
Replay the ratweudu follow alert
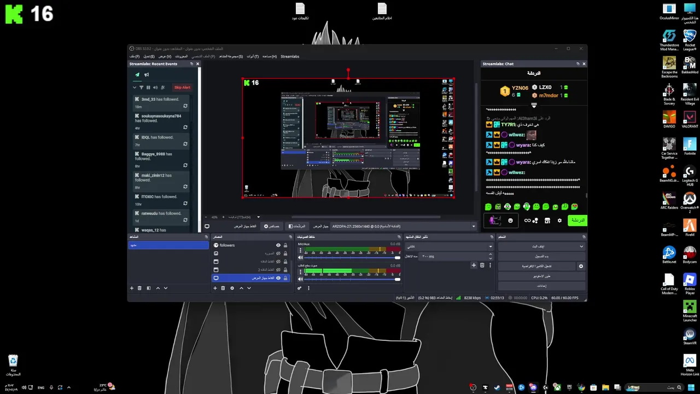pos(185,221)
